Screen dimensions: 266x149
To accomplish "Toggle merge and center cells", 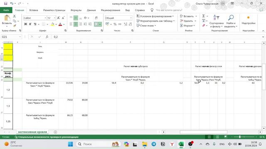I will tap(96, 24).
